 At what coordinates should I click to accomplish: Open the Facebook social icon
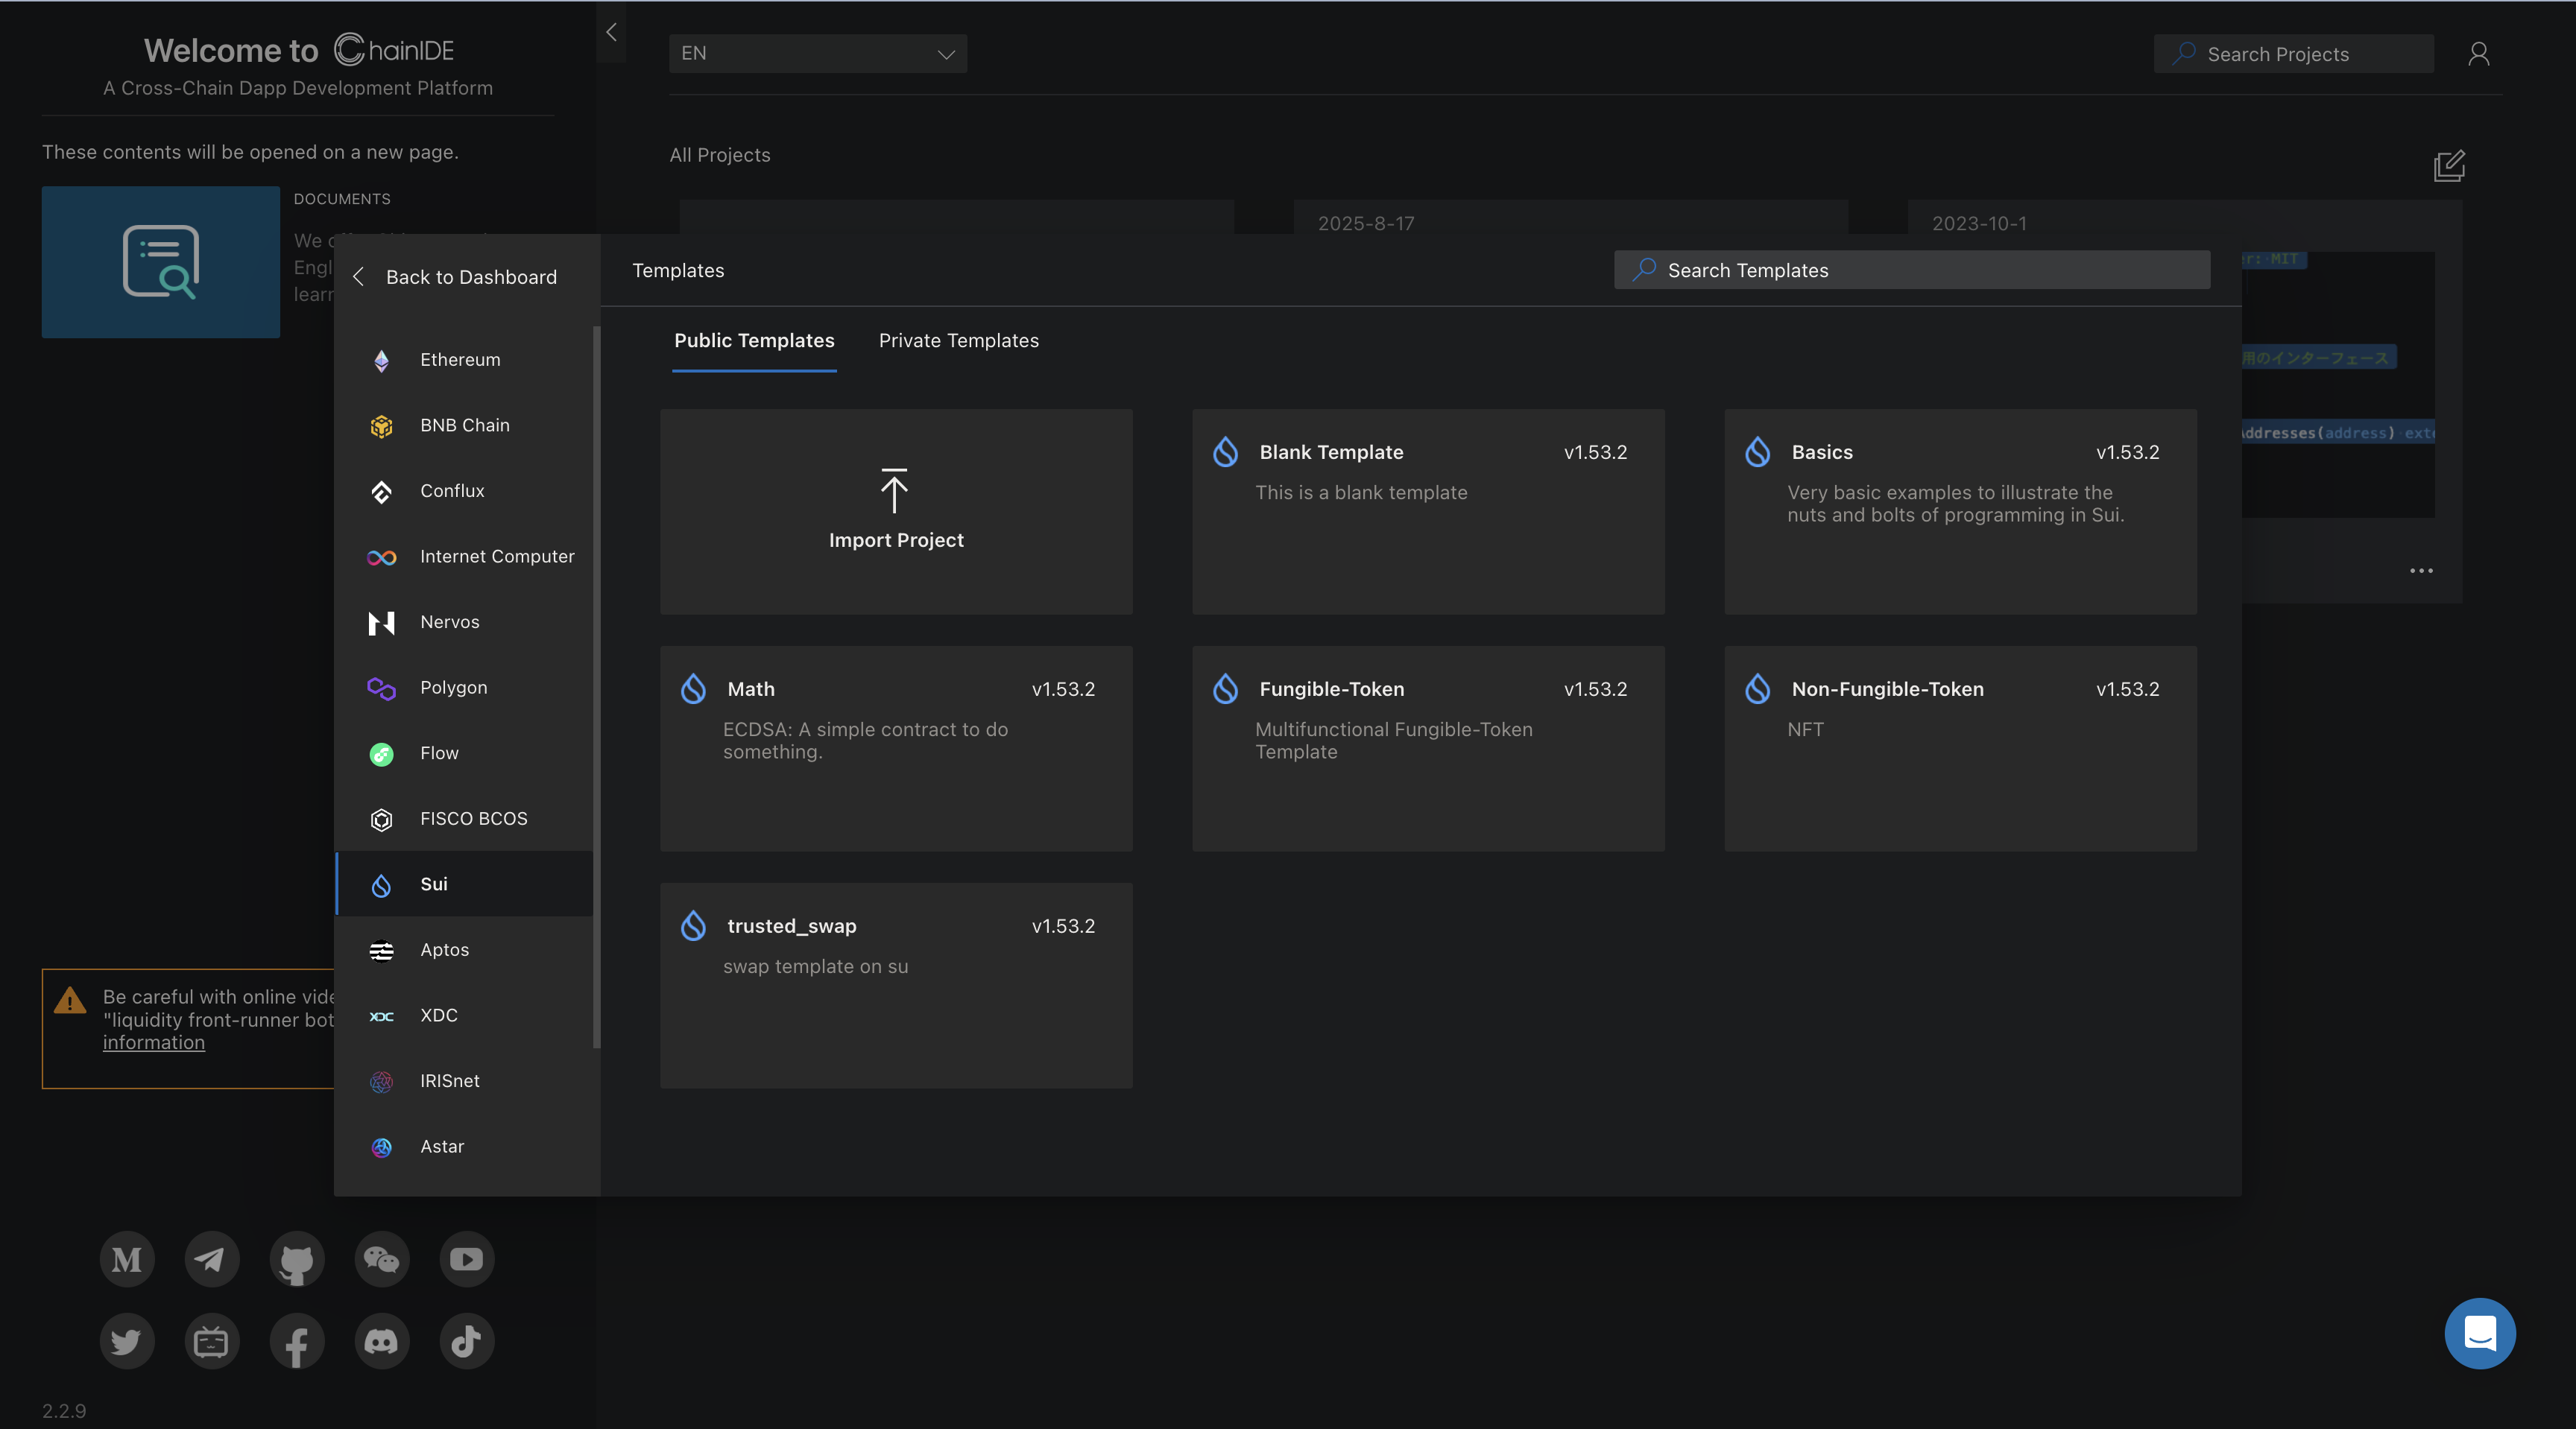[x=297, y=1341]
